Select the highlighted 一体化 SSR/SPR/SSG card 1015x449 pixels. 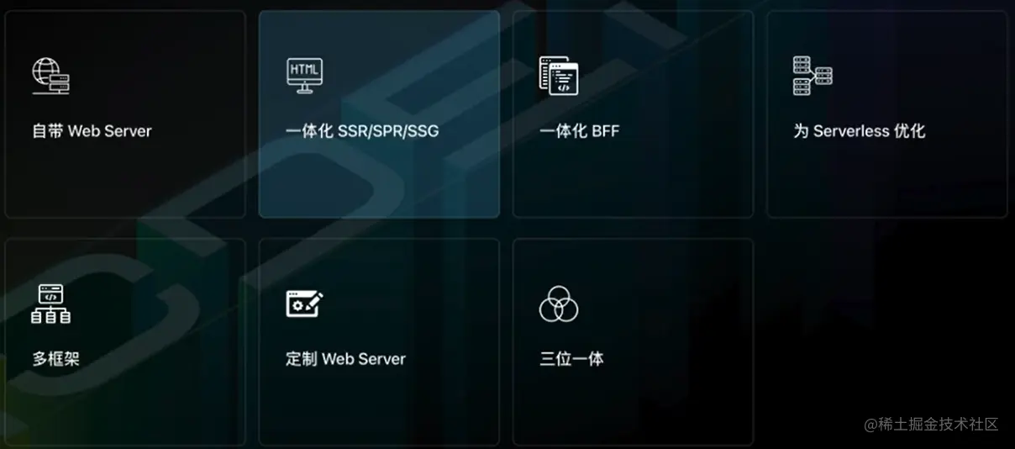[379, 114]
